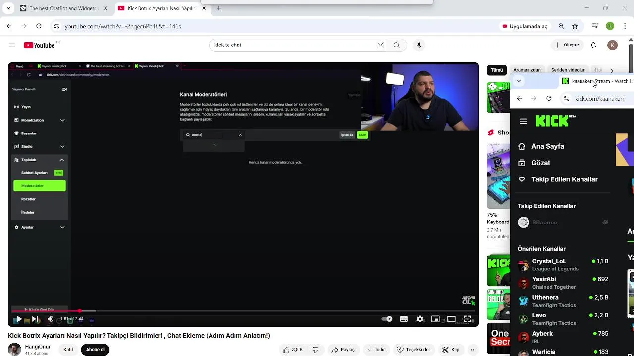634x356 pixels.
Task: Open the Ayberk recommended channel
Action: [x=563, y=337]
